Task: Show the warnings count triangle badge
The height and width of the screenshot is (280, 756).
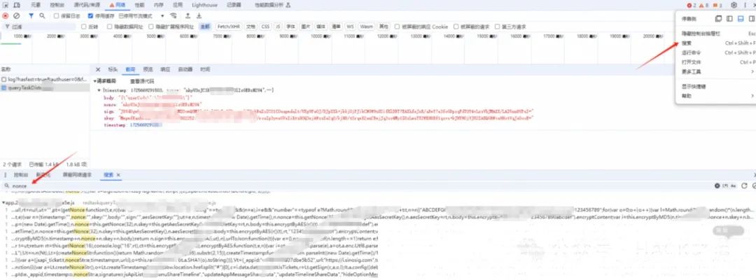Action: [703, 6]
